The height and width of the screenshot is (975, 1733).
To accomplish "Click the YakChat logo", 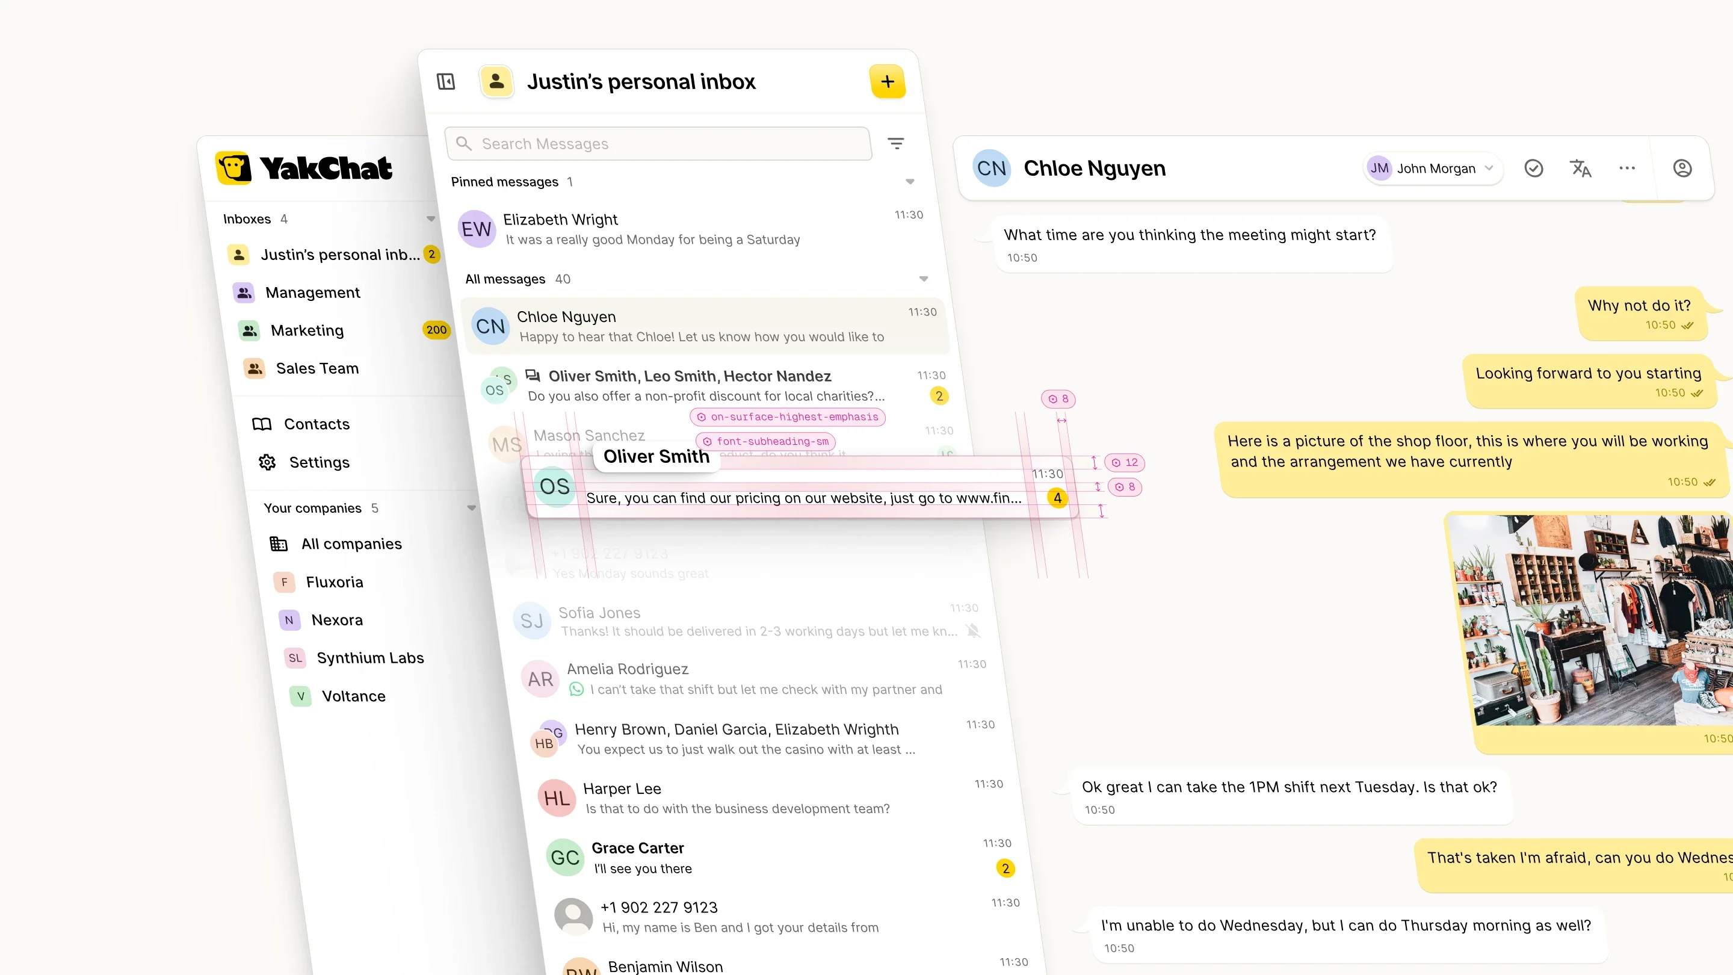I will 304,167.
